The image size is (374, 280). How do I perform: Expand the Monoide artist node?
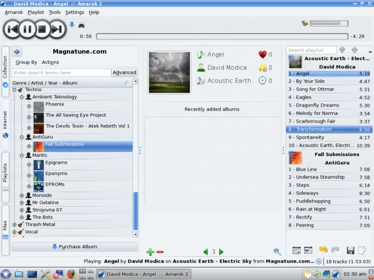[22, 196]
